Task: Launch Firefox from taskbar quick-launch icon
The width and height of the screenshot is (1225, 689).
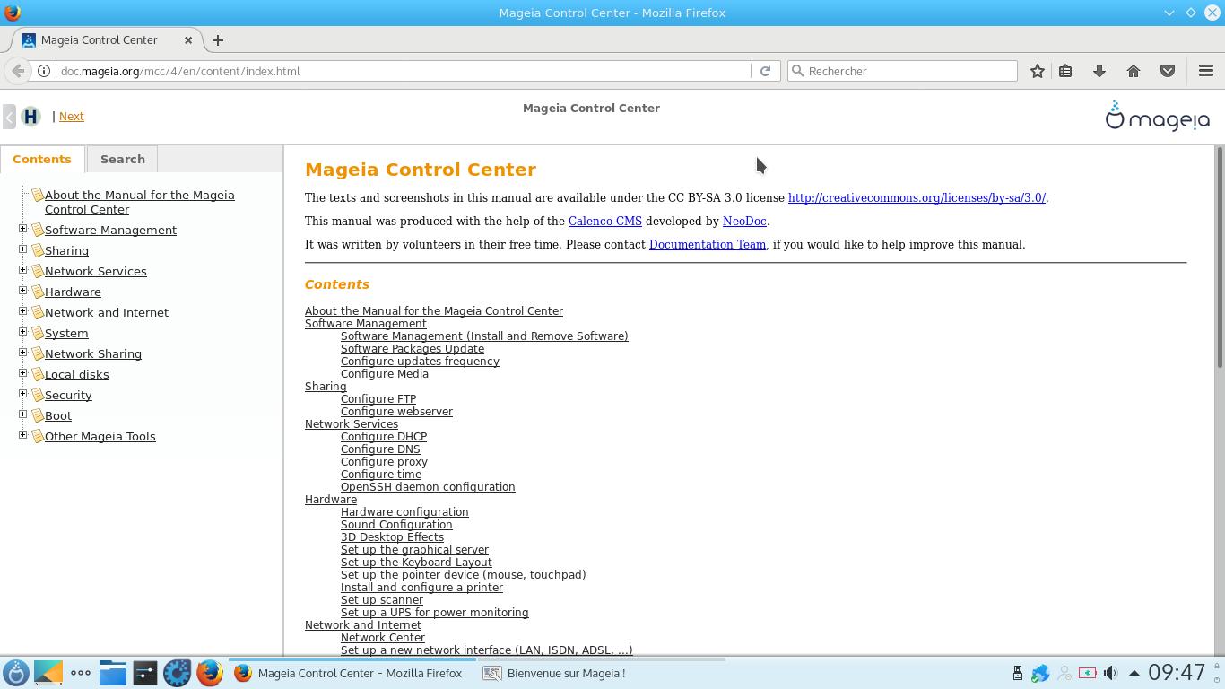Action: [210, 673]
